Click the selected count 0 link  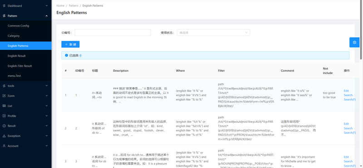coord(80,55)
